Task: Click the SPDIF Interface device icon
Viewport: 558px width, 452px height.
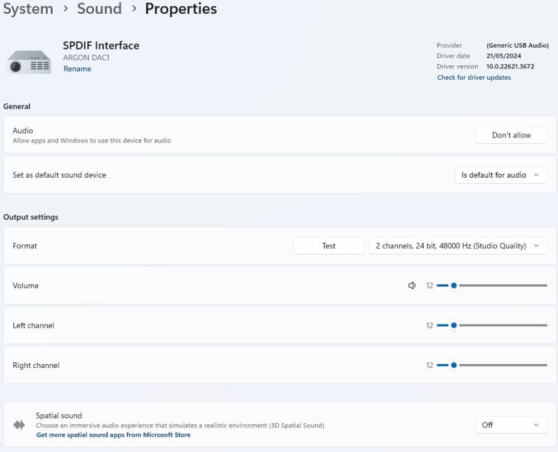Action: tap(29, 62)
